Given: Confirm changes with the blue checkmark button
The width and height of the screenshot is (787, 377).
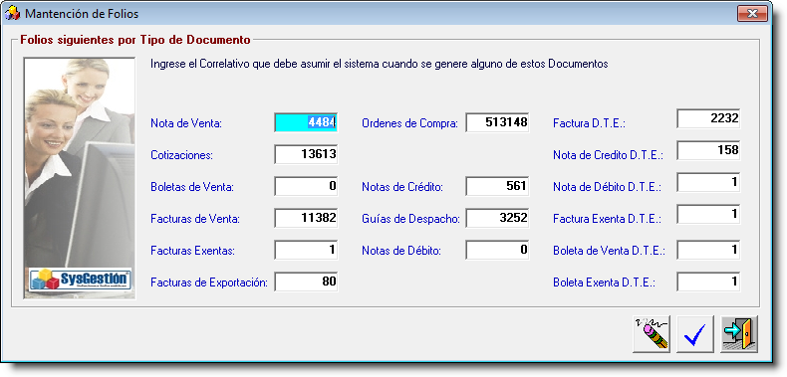Looking at the screenshot, I should (x=695, y=334).
